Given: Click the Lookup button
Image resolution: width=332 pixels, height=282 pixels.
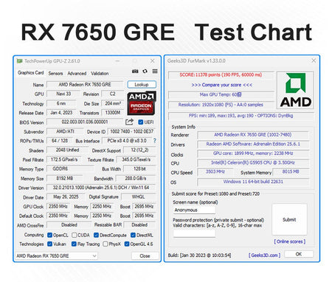Looking at the screenshot, I should tap(142, 84).
